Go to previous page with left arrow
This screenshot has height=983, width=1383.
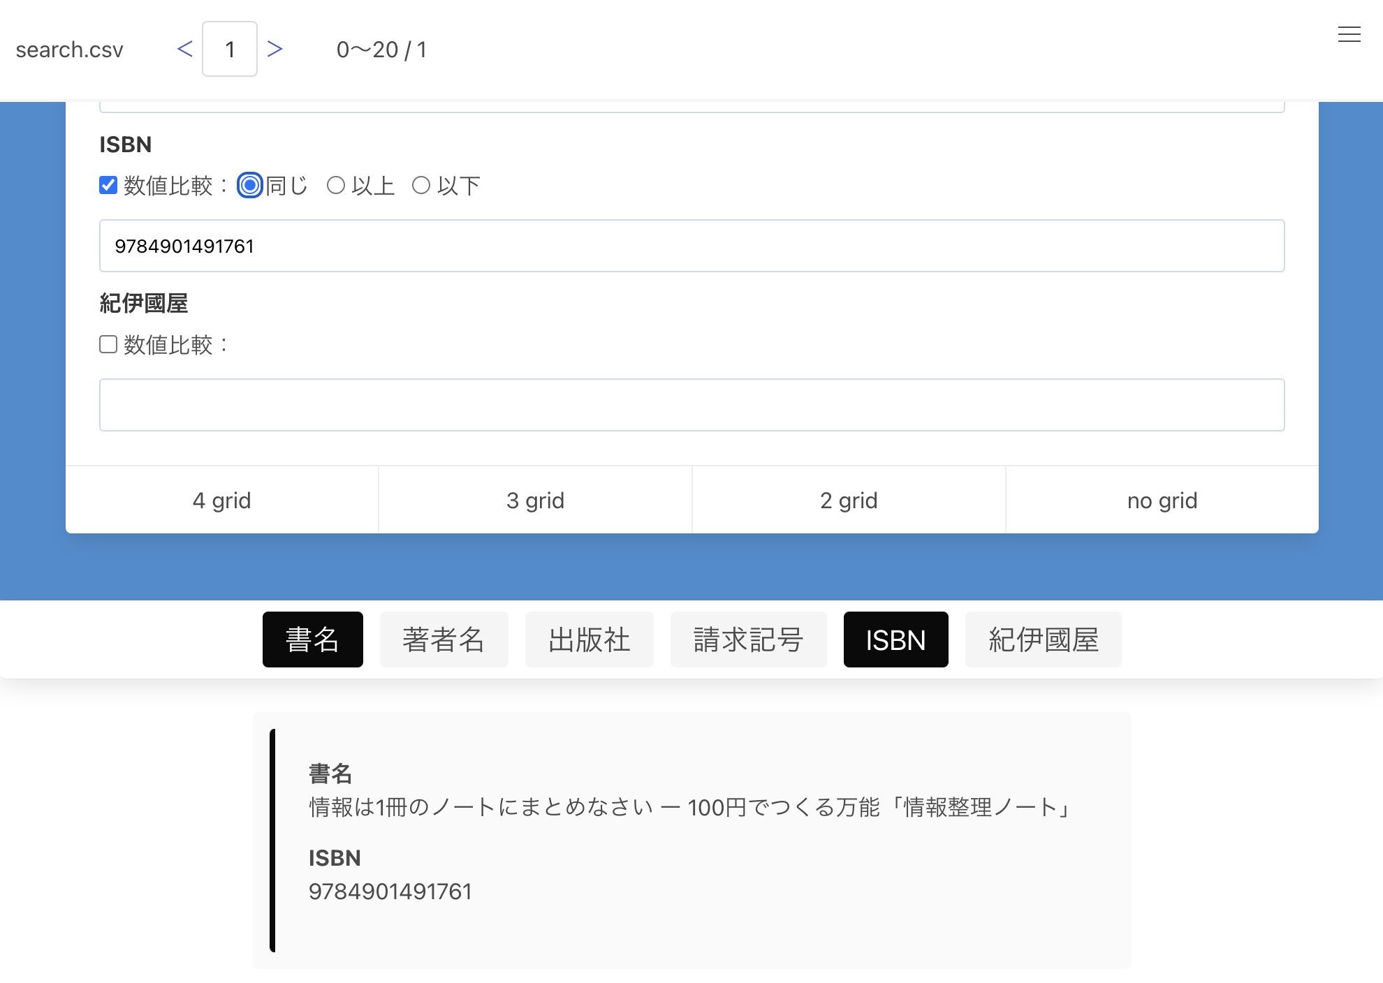[x=184, y=49]
